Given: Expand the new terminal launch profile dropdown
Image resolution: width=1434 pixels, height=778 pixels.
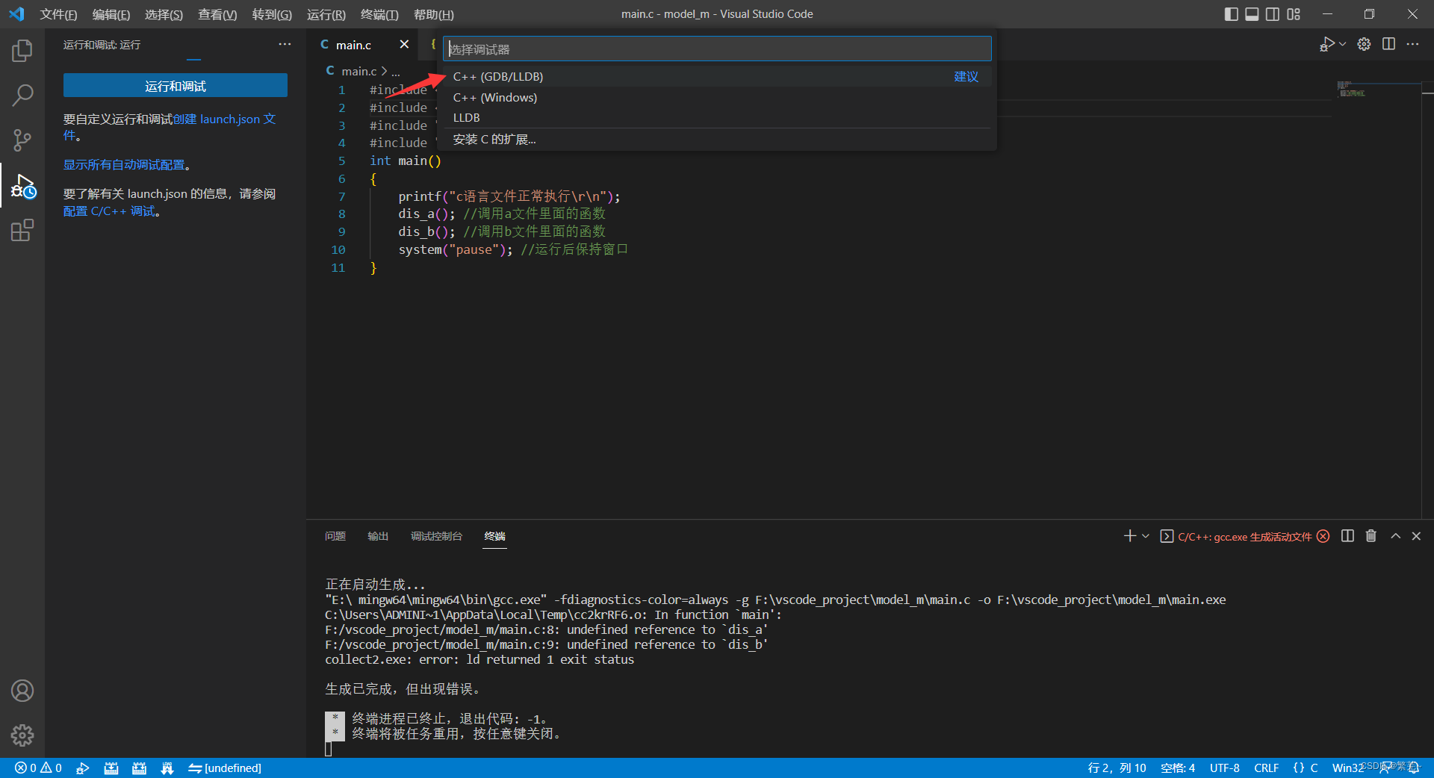Looking at the screenshot, I should pos(1146,536).
